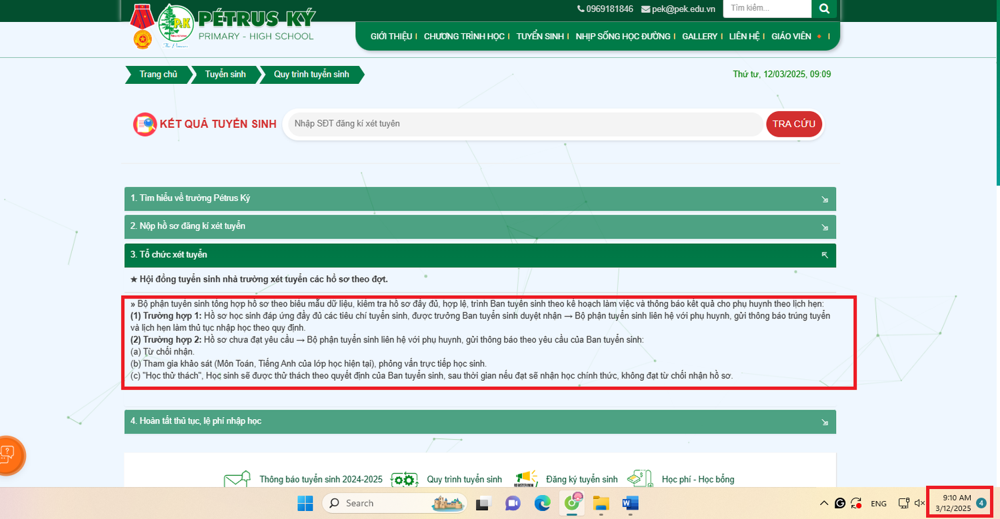The width and height of the screenshot is (1000, 519).
Task: Go to Trang chủ breadcrumb link
Action: (x=158, y=75)
